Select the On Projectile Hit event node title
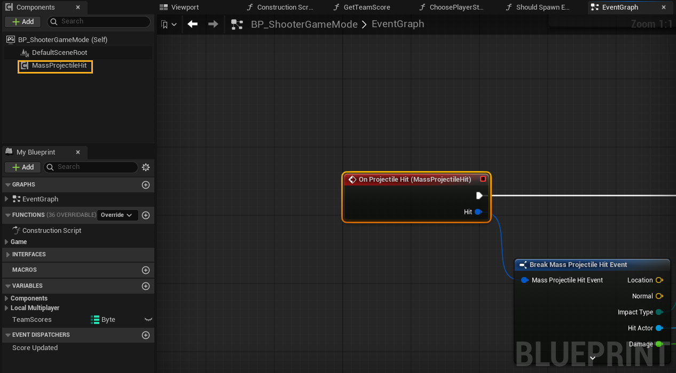The height and width of the screenshot is (373, 676). pyautogui.click(x=415, y=180)
